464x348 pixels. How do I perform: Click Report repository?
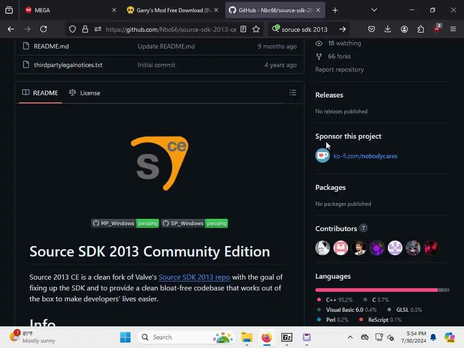(339, 69)
